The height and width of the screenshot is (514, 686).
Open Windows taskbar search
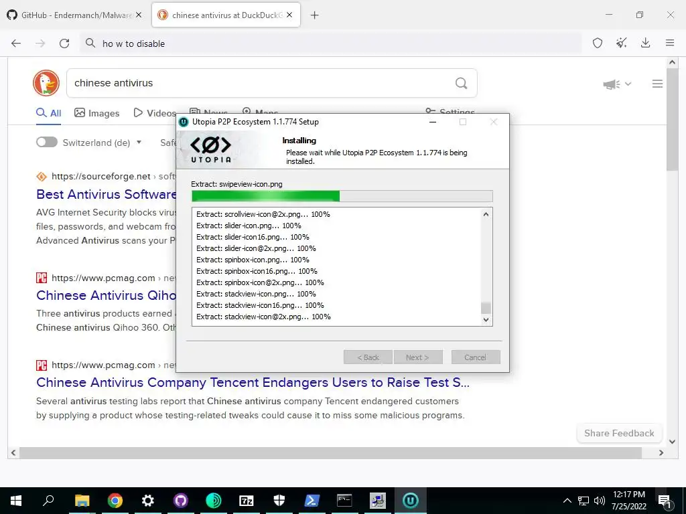(48, 501)
